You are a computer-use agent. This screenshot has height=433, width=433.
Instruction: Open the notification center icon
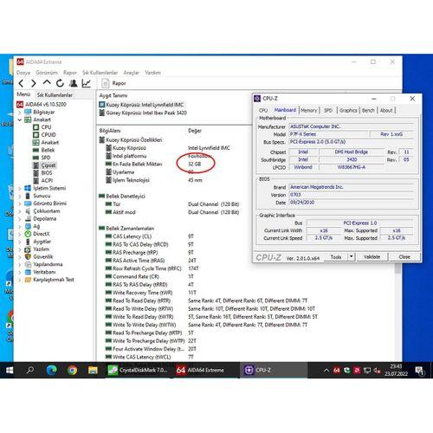(x=419, y=371)
